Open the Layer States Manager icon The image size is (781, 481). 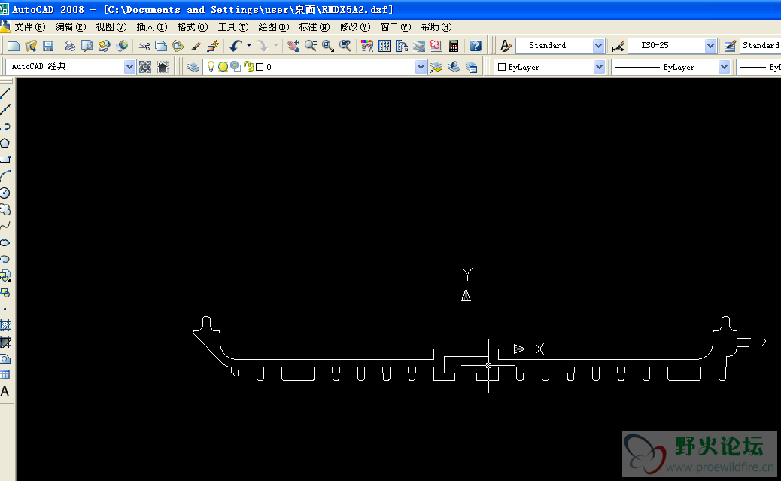click(471, 67)
